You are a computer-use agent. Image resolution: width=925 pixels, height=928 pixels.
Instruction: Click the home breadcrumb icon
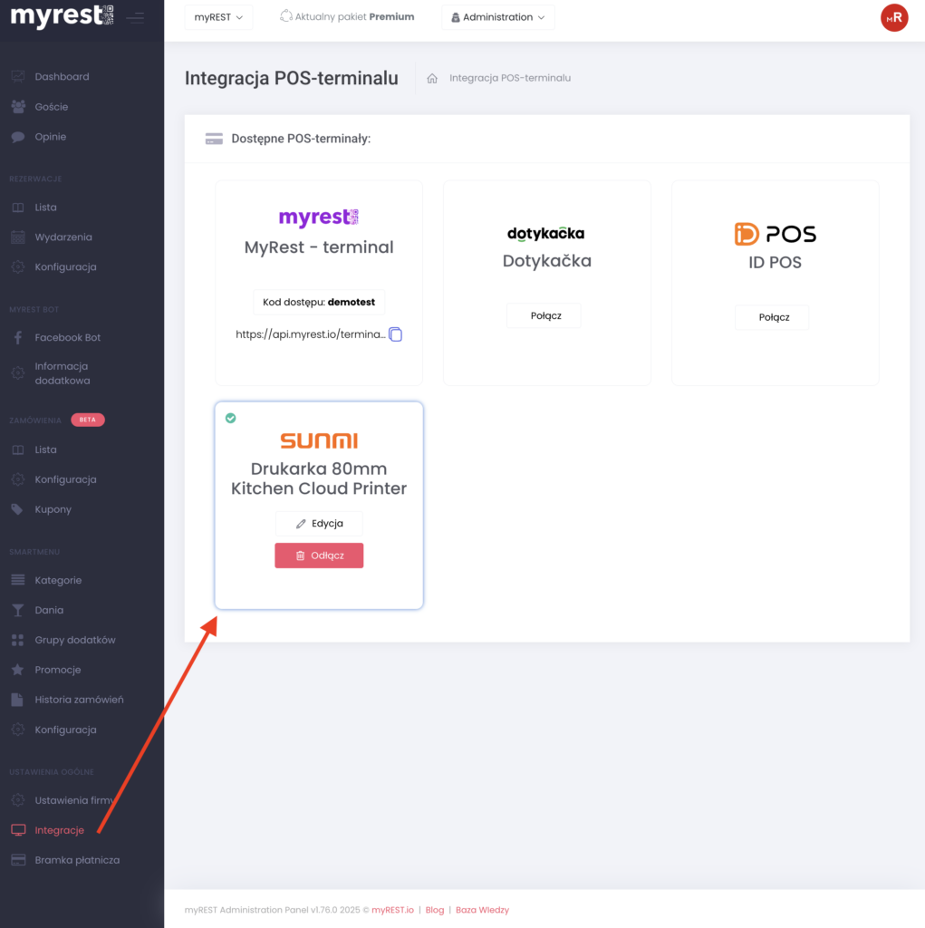432,78
